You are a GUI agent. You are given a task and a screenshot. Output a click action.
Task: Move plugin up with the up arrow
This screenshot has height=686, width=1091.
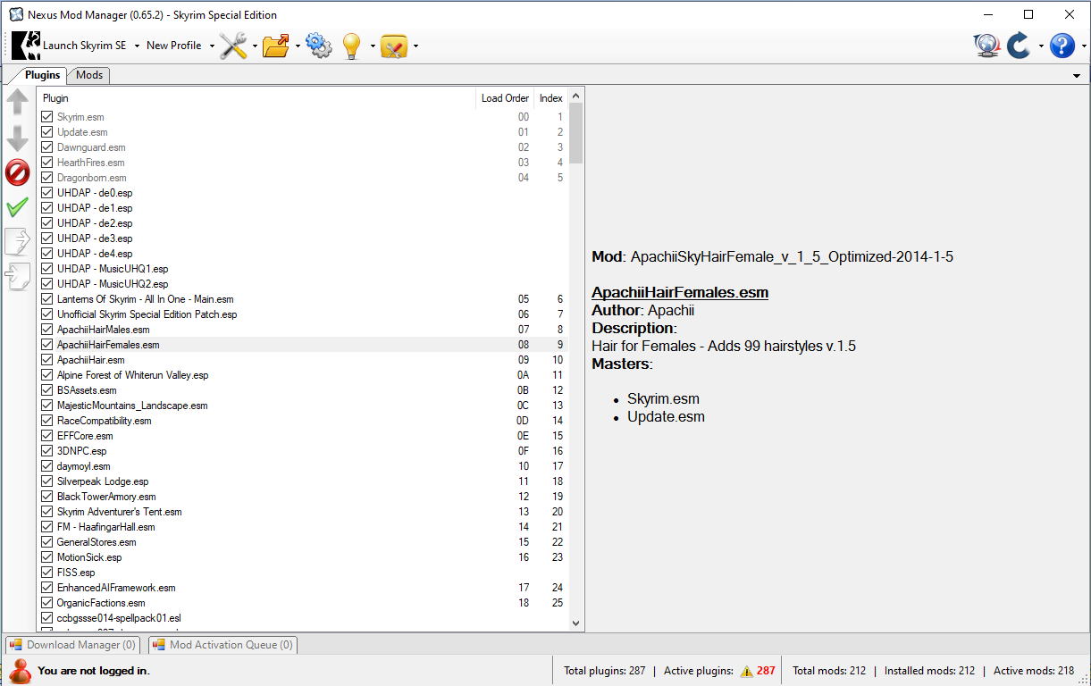tap(17, 102)
